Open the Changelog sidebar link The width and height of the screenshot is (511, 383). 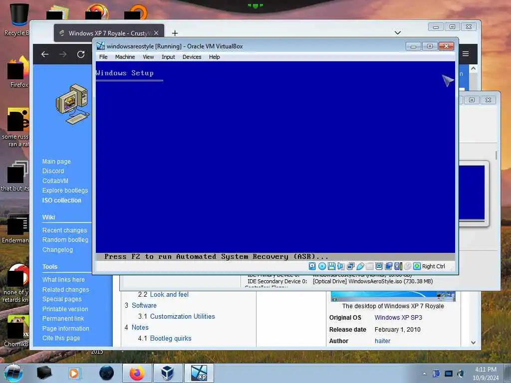tap(57, 249)
